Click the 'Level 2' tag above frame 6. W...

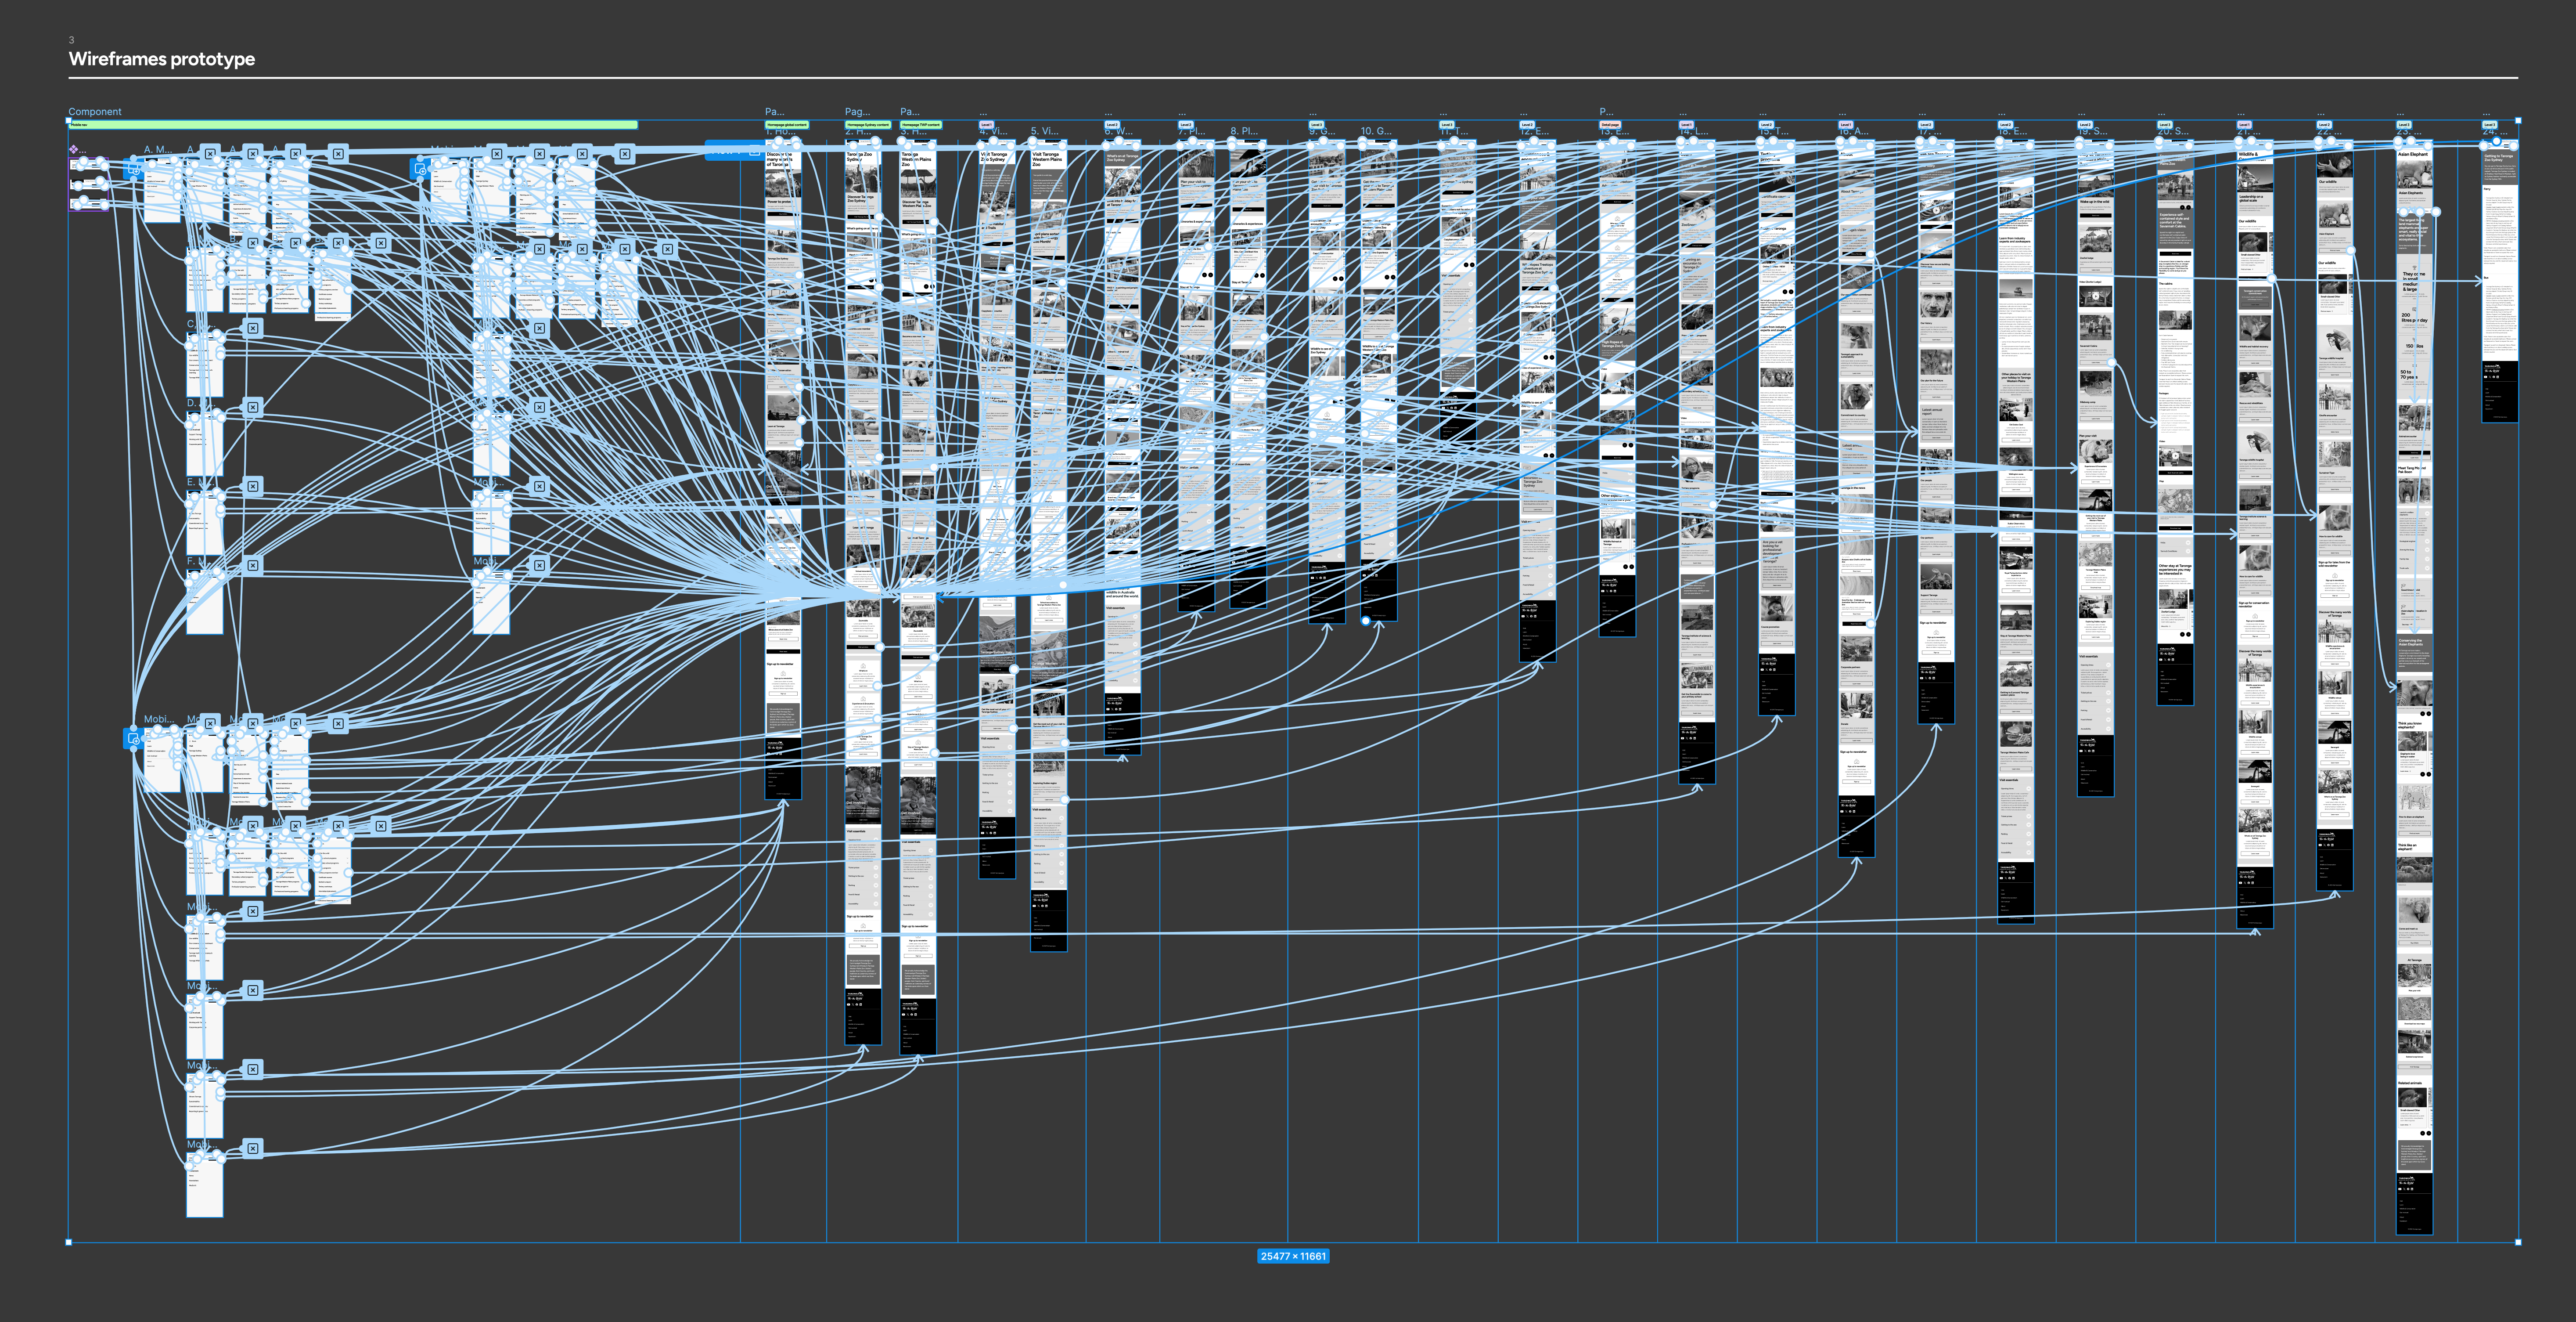(x=1112, y=125)
